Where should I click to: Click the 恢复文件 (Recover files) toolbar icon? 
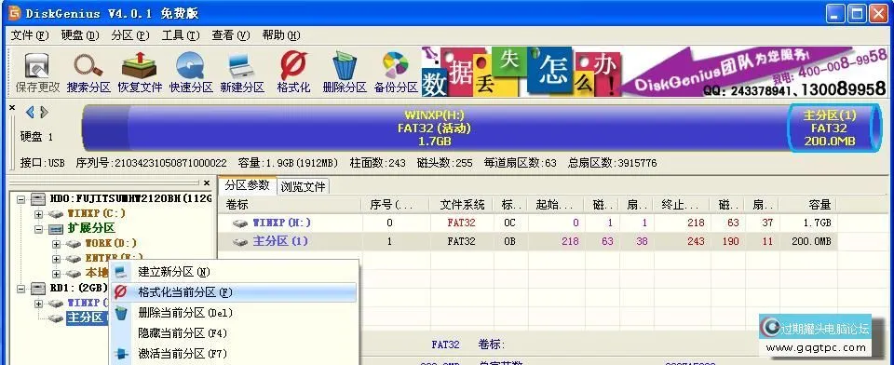click(x=140, y=65)
